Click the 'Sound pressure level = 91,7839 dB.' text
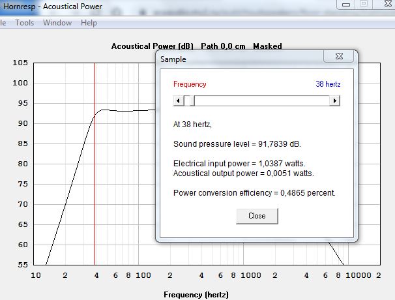The width and height of the screenshot is (395, 300). coord(237,144)
